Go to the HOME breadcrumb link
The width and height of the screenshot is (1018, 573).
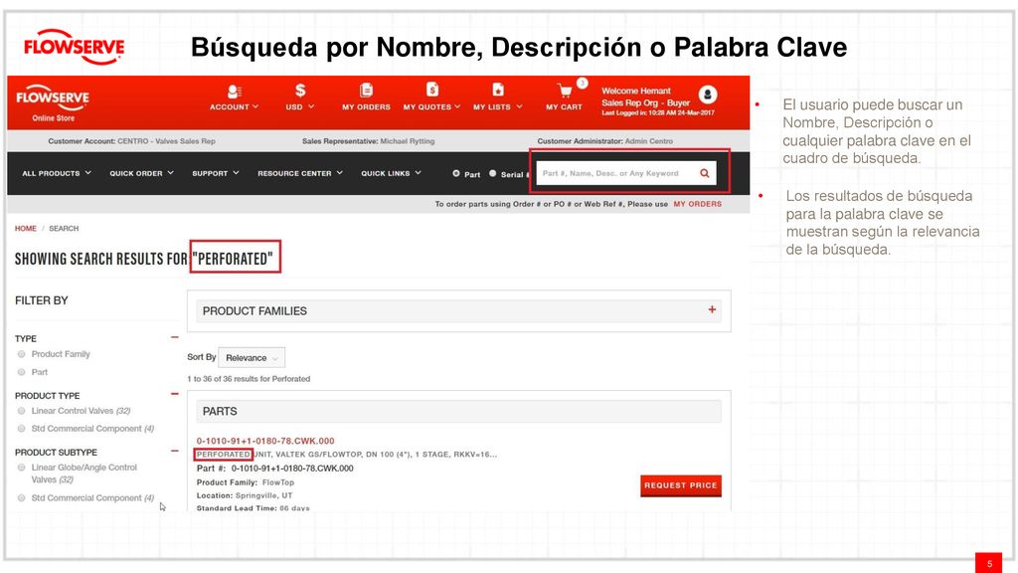click(x=26, y=229)
